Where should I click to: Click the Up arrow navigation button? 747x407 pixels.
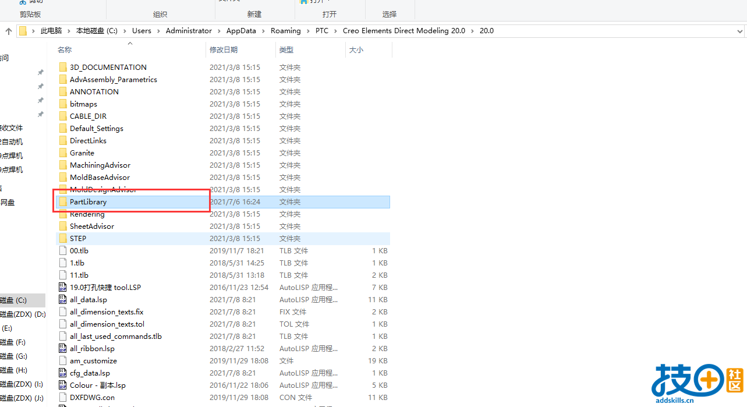point(9,31)
